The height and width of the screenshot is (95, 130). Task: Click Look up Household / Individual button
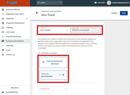tap(53, 62)
